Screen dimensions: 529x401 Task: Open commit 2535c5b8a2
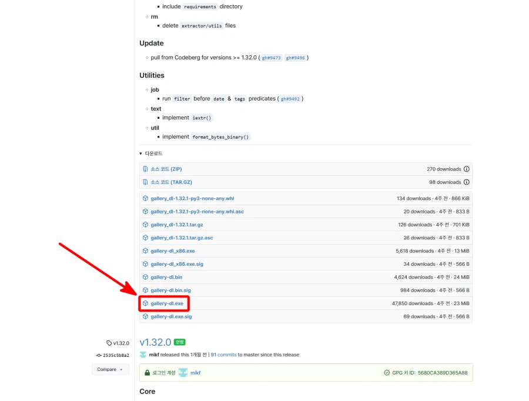(116, 355)
